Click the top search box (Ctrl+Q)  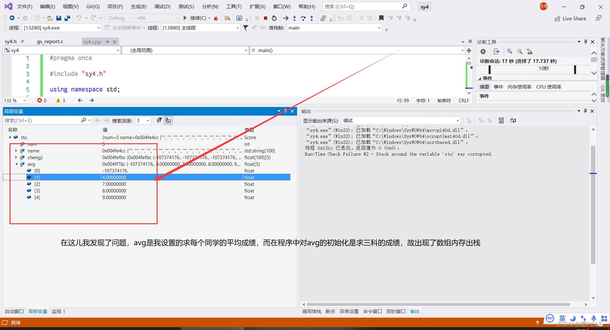(366, 6)
